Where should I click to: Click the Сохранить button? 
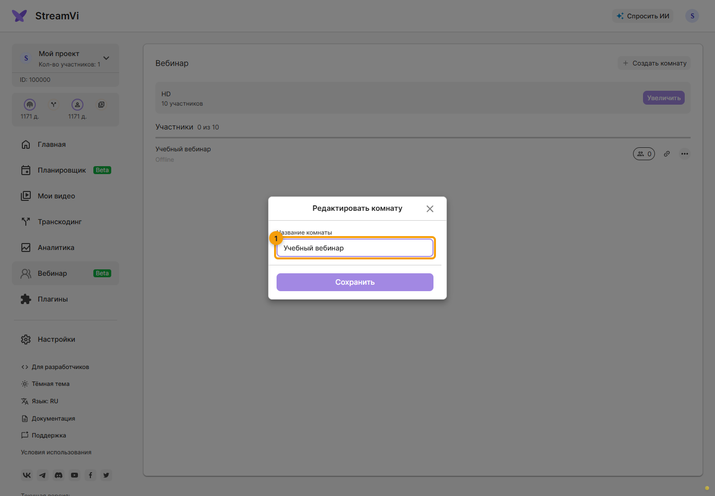(x=355, y=282)
